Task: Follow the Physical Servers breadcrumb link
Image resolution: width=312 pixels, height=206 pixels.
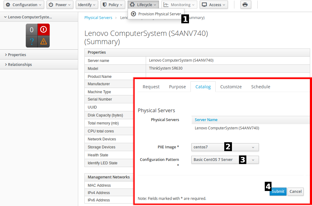Action: point(98,18)
